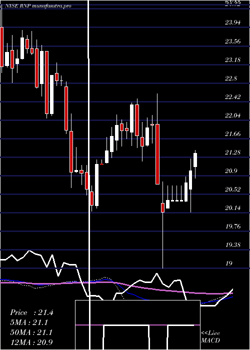Screen dimensions: 250x350
Task: Click the 19 price axis label
Action: click(x=229, y=263)
